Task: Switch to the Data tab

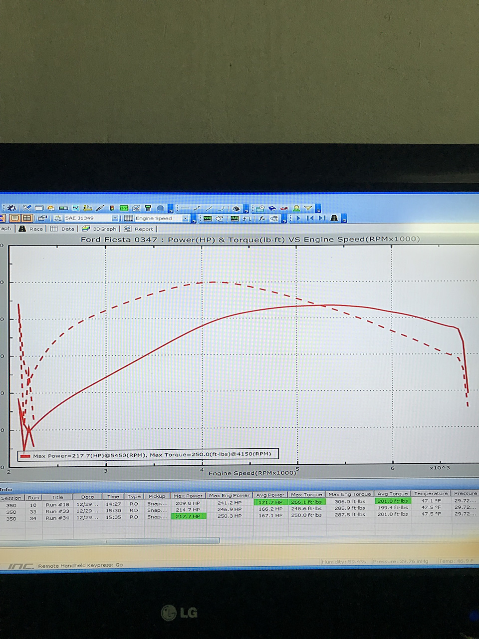Action: [62, 229]
